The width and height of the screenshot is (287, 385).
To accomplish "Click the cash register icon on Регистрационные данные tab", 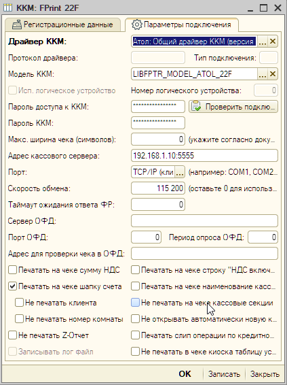I will 17,24.
